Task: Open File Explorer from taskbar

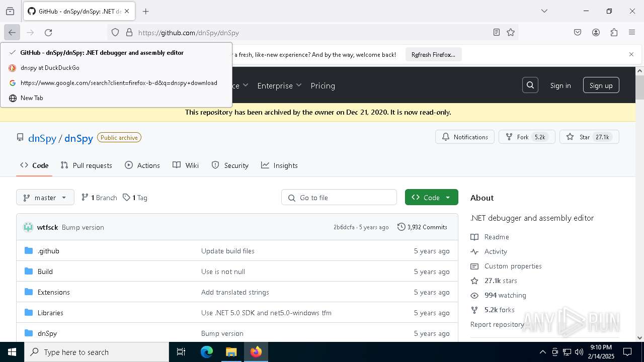Action: 231,352
